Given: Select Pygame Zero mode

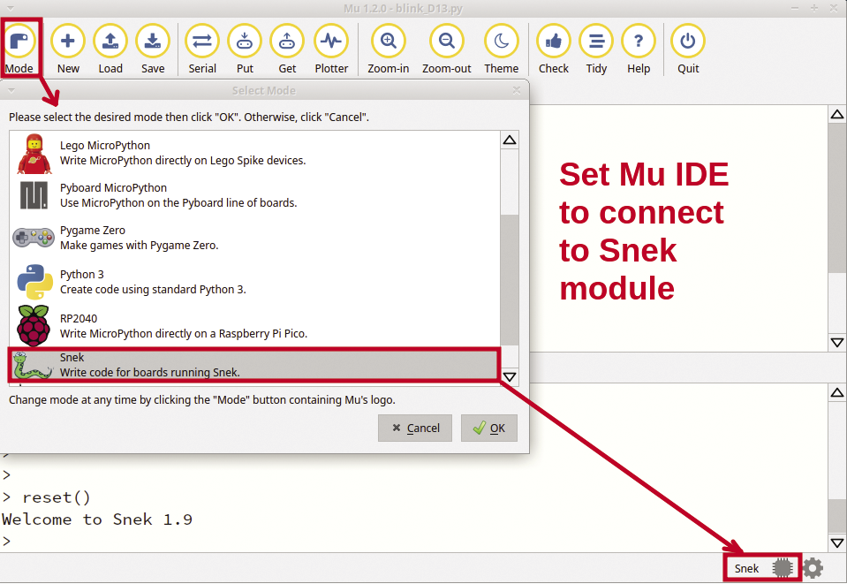Looking at the screenshot, I should [254, 238].
